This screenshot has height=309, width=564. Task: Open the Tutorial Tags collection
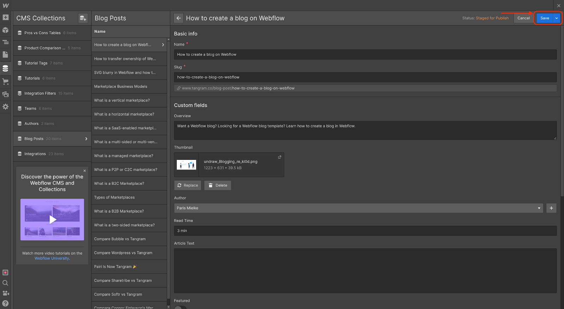point(52,63)
